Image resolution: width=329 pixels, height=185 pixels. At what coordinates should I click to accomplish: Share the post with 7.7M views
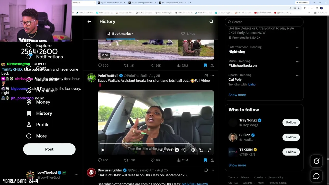point(212,66)
